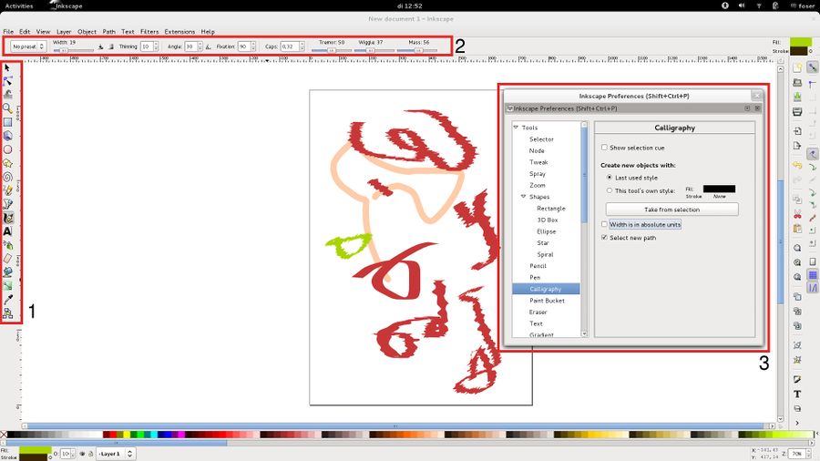
Task: Click Take from selection button
Action: [672, 210]
